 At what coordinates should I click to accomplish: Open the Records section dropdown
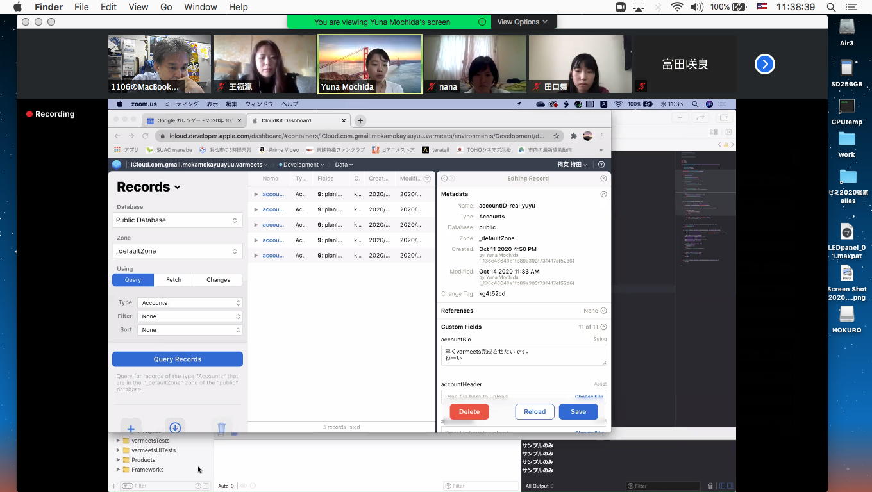[149, 187]
